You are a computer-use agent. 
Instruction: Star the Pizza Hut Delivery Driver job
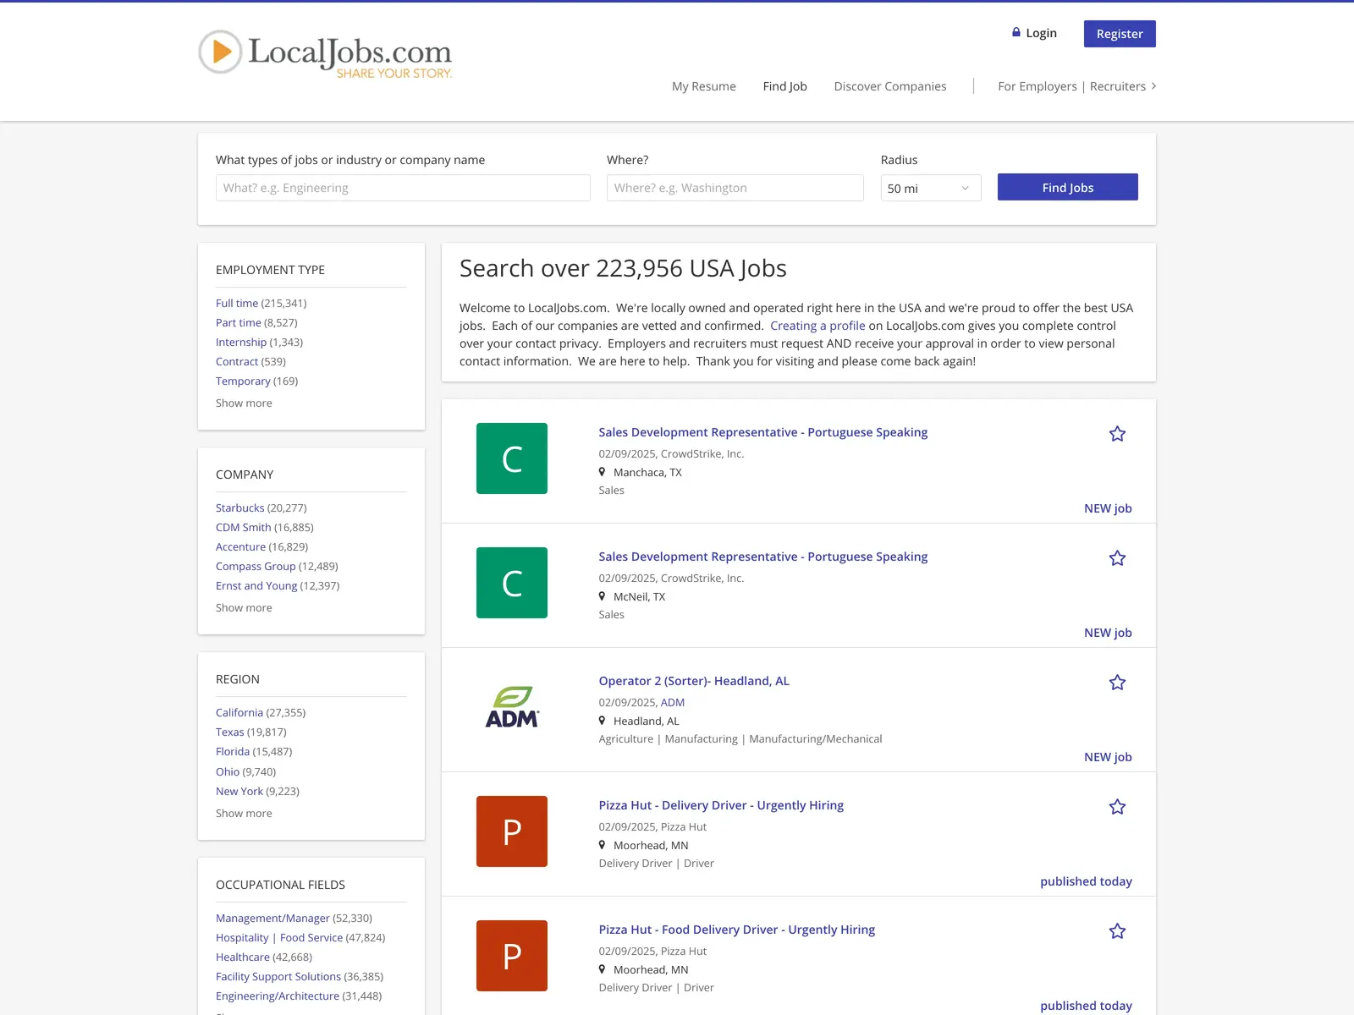click(x=1117, y=807)
